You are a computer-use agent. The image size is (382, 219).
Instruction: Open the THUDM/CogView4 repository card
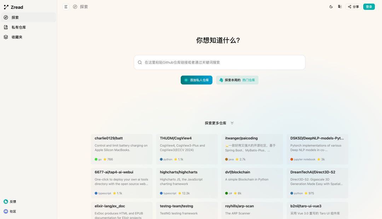(187, 148)
